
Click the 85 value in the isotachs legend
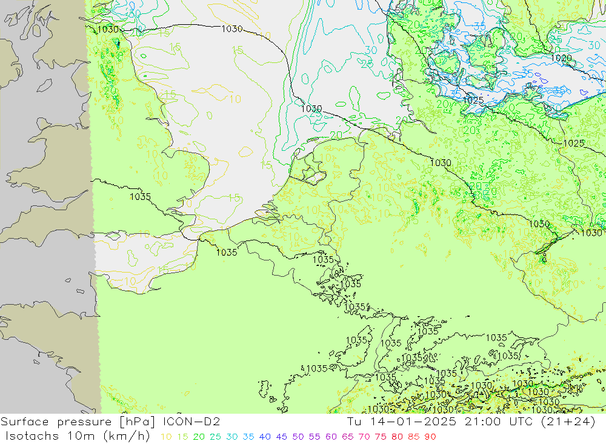pos(413,437)
